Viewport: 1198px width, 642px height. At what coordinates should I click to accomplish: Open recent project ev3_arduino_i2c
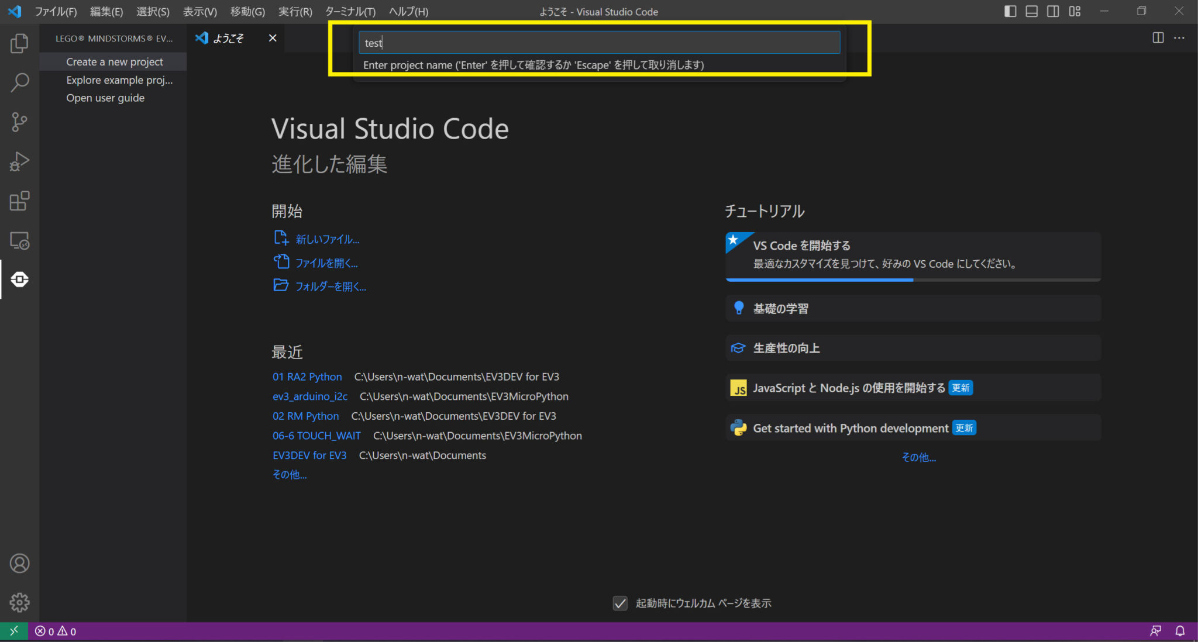(x=310, y=396)
